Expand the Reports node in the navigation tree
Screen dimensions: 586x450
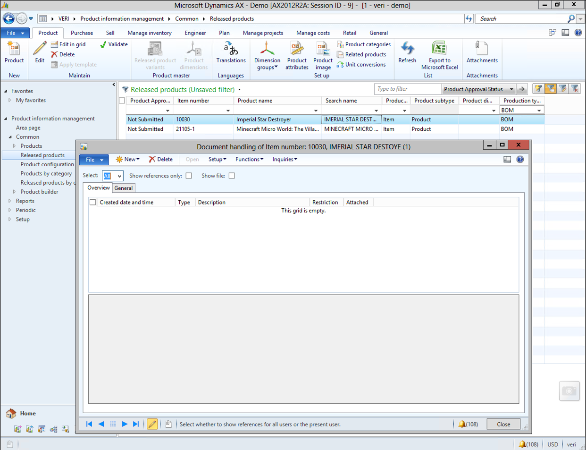tap(10, 201)
